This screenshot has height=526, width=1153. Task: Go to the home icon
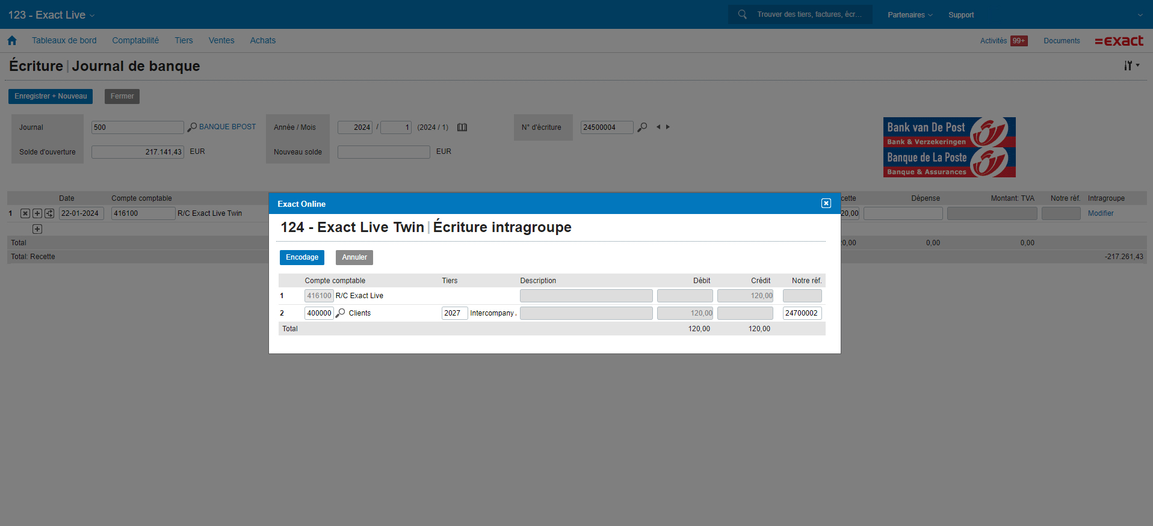coord(12,40)
